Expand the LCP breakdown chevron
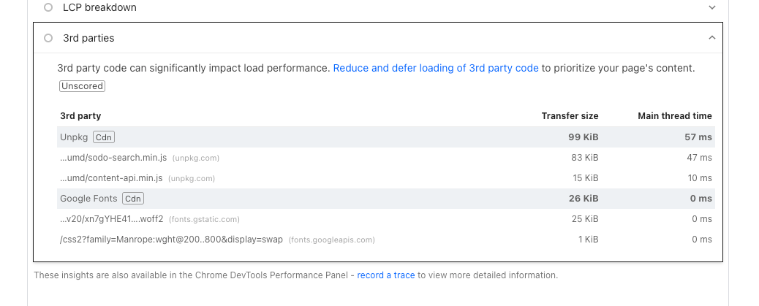The image size is (759, 306). (x=712, y=7)
